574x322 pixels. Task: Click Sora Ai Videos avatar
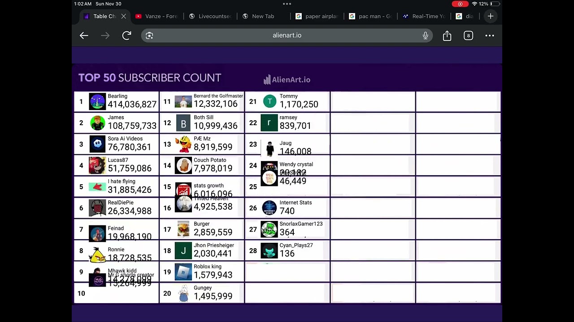(x=97, y=144)
